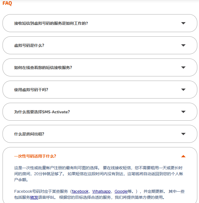Click the Google link in the answer
Screen dimensions: 199x203
point(121,192)
